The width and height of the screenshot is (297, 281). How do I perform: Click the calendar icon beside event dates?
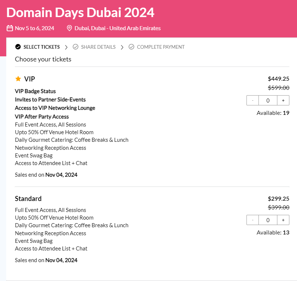[x=10, y=28]
